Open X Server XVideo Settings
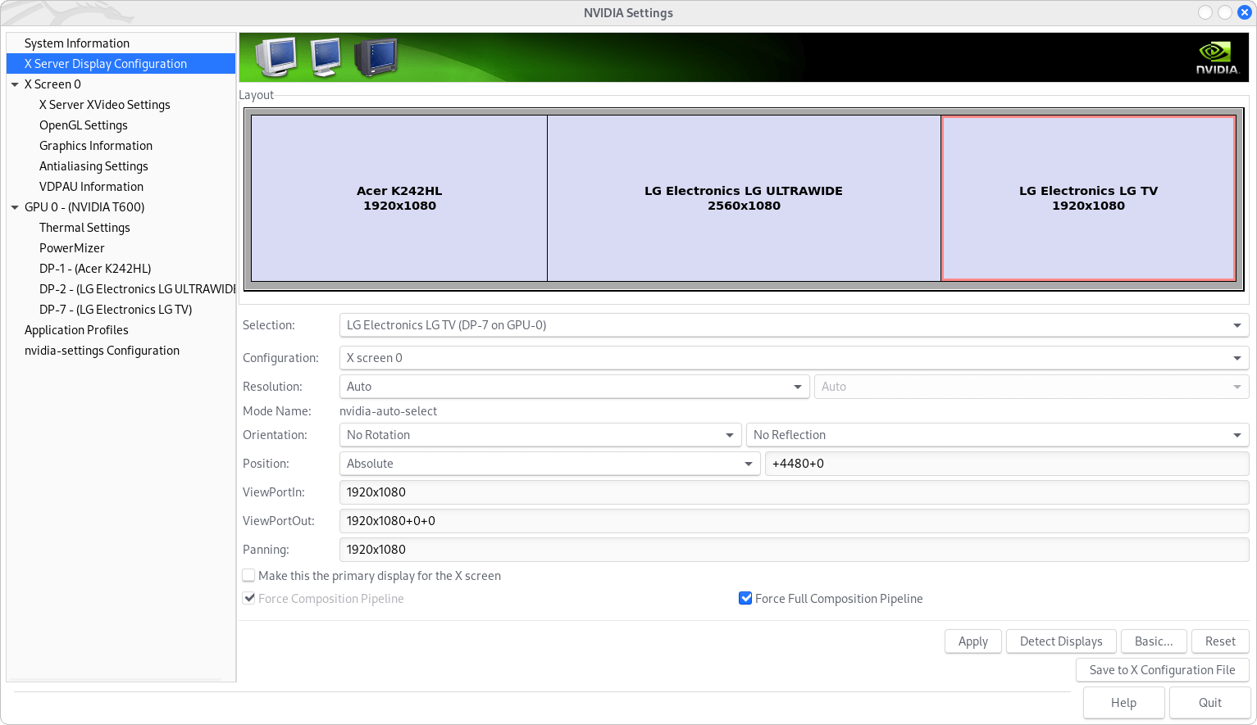Viewport: 1257px width, 725px height. (x=105, y=105)
